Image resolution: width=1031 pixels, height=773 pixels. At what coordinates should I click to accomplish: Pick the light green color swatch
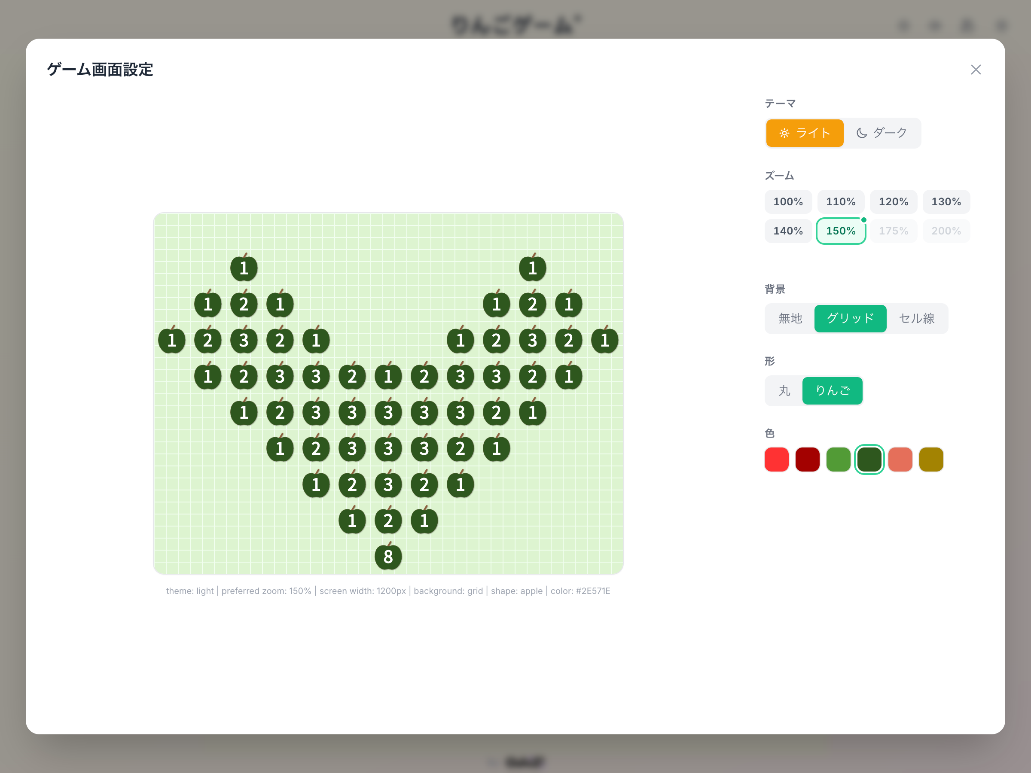838,460
